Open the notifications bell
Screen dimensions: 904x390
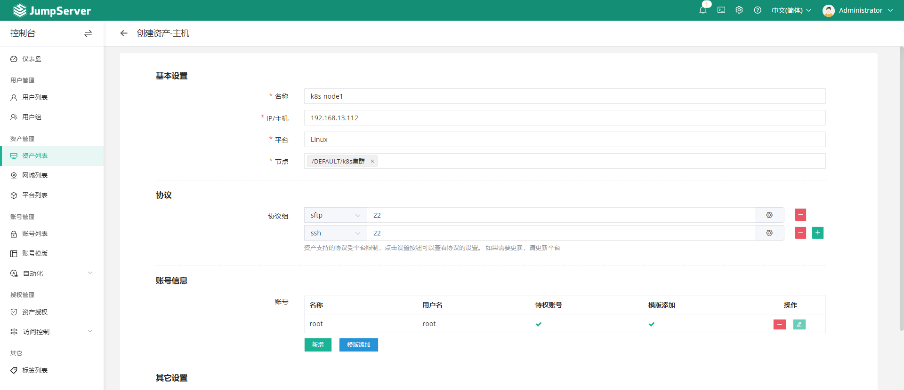[x=703, y=10]
